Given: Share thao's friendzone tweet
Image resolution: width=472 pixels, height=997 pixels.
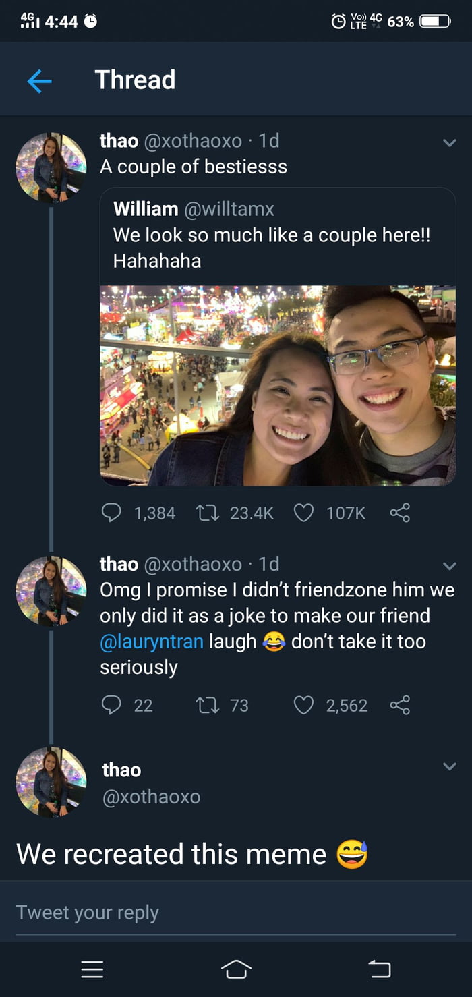Looking at the screenshot, I should [401, 706].
